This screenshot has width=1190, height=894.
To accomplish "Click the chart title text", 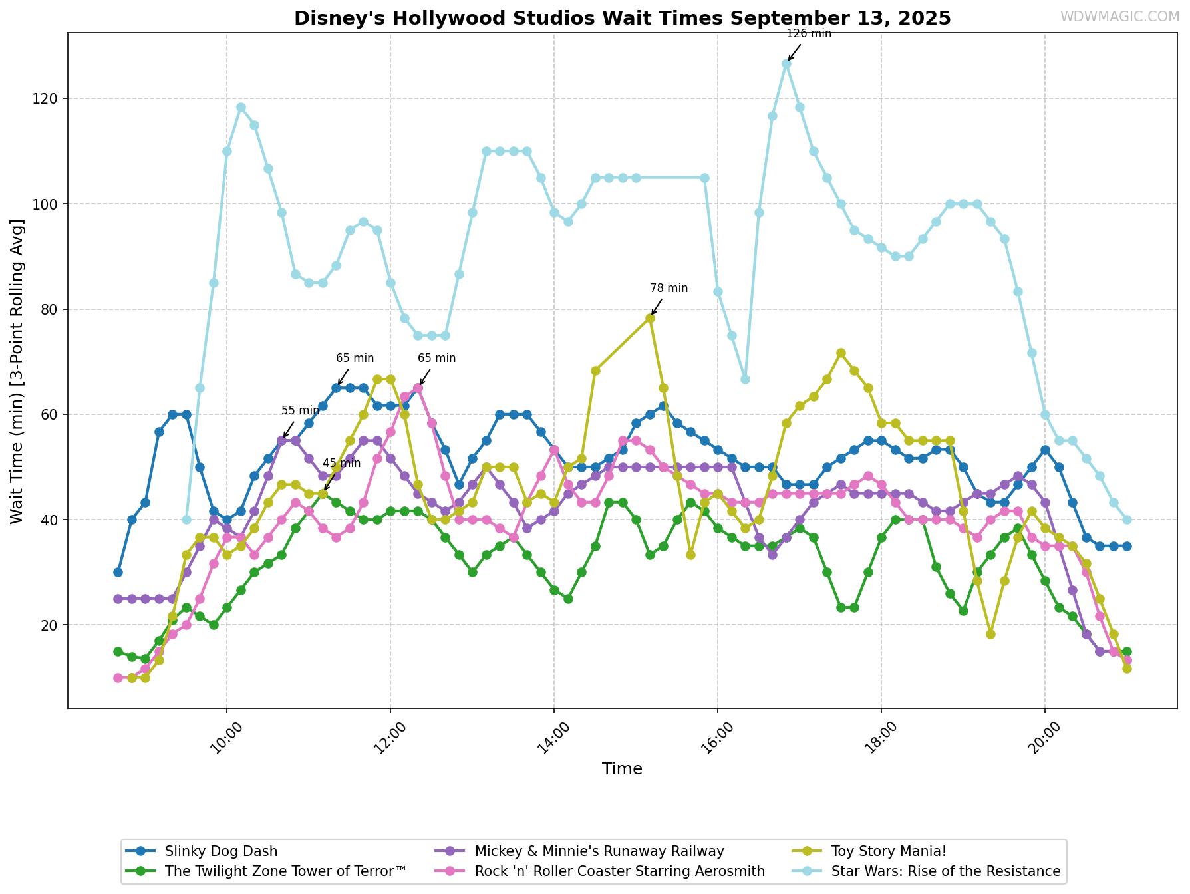I will [623, 18].
